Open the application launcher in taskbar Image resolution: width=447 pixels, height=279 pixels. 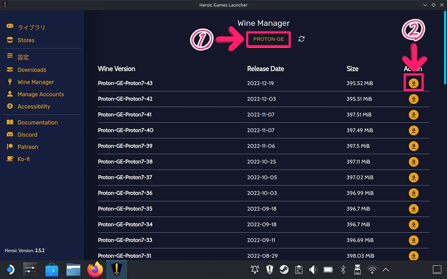11,269
